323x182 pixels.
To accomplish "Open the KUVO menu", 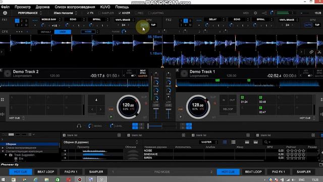I will tap(105, 7).
